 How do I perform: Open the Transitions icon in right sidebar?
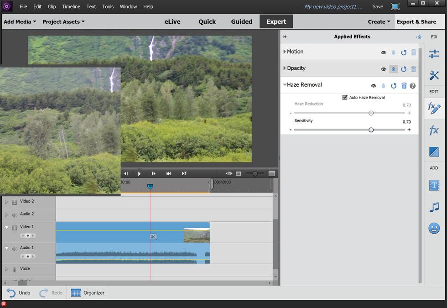click(x=434, y=151)
